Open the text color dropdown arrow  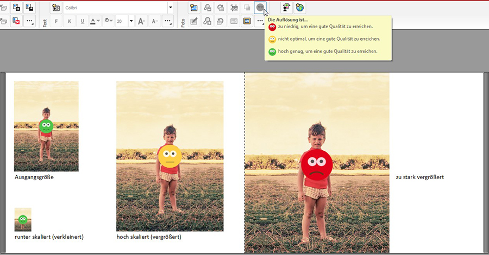point(98,21)
